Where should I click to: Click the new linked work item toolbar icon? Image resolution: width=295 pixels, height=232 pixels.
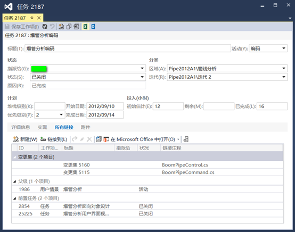61,27
